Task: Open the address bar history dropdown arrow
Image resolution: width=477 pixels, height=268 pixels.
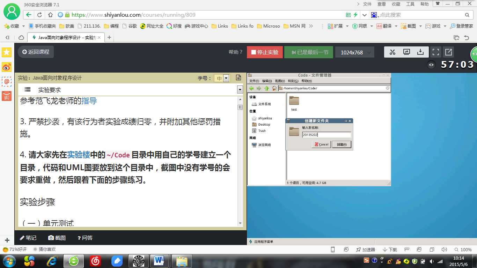Action: tap(365, 15)
